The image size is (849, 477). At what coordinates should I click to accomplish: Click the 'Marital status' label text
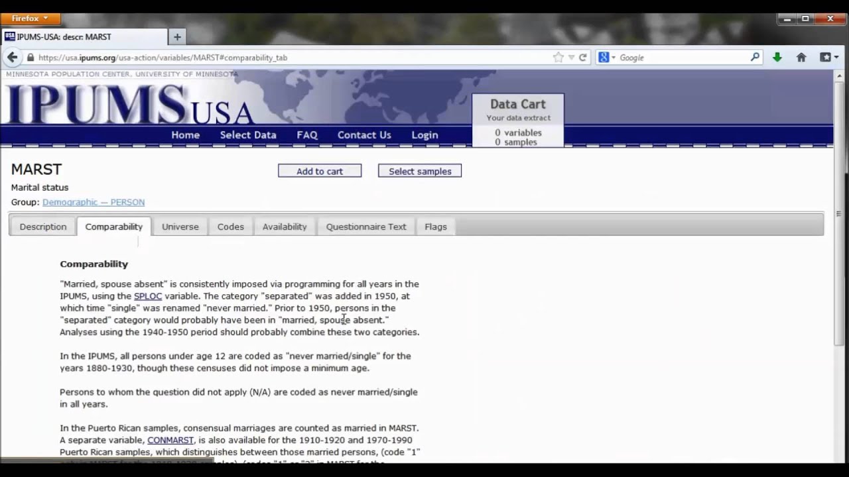[x=40, y=187]
